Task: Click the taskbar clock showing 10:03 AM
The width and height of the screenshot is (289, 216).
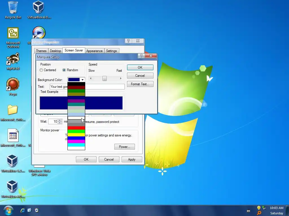Action: point(277,208)
